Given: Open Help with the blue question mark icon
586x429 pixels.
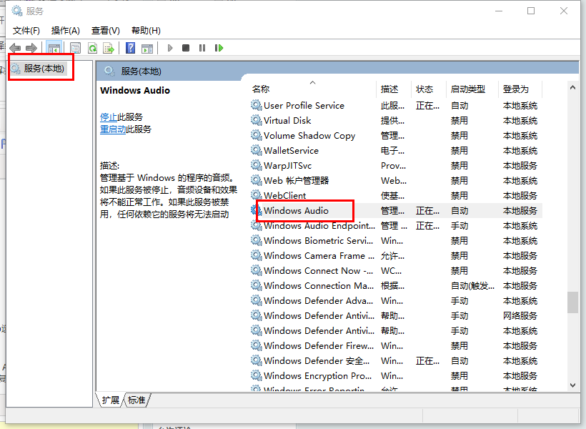Looking at the screenshot, I should point(130,48).
